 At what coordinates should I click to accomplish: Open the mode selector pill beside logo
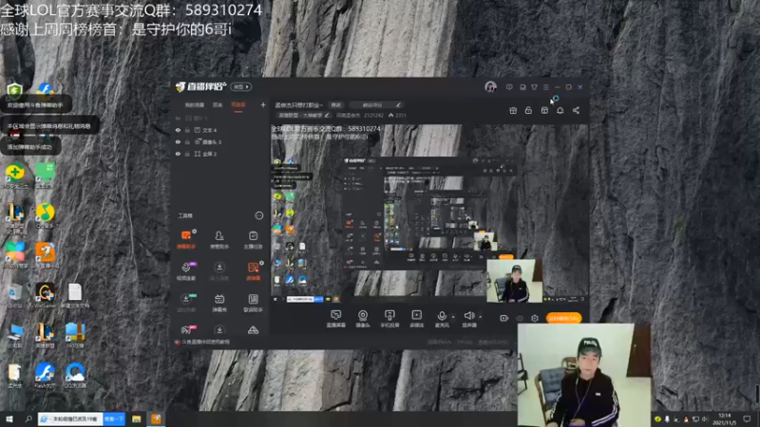(x=241, y=87)
